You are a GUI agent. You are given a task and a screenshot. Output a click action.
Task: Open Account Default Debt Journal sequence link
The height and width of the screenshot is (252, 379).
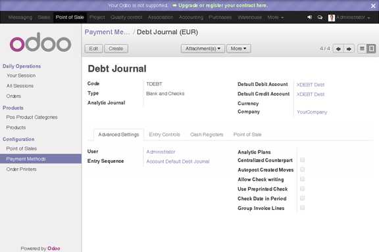[x=178, y=161]
